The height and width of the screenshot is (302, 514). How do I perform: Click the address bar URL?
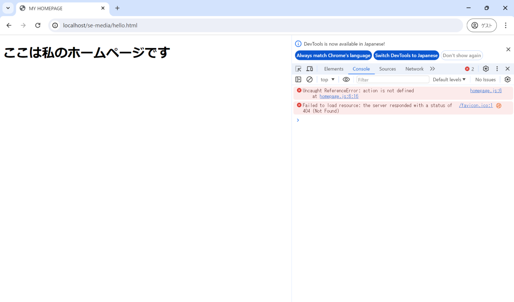click(100, 25)
